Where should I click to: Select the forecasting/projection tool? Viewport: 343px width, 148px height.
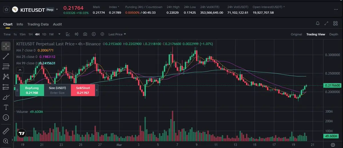pyautogui.click(x=6, y=87)
